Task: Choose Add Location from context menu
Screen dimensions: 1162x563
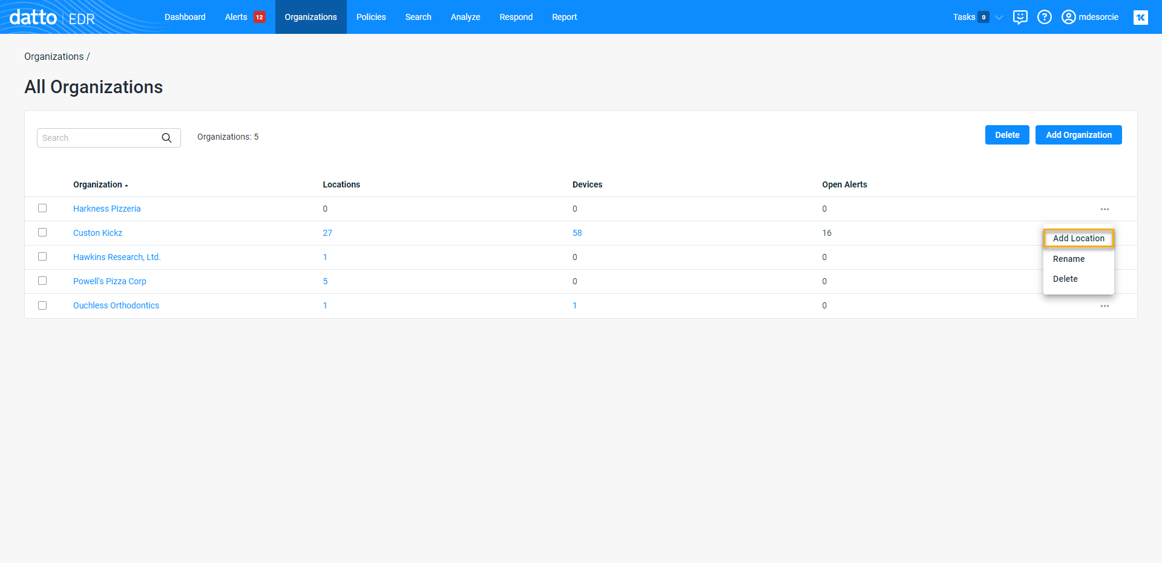Action: pos(1078,238)
